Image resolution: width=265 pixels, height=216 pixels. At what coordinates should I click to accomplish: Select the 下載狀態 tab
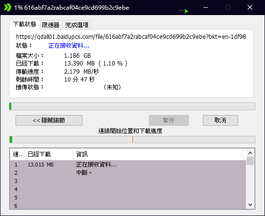pyautogui.click(x=25, y=24)
